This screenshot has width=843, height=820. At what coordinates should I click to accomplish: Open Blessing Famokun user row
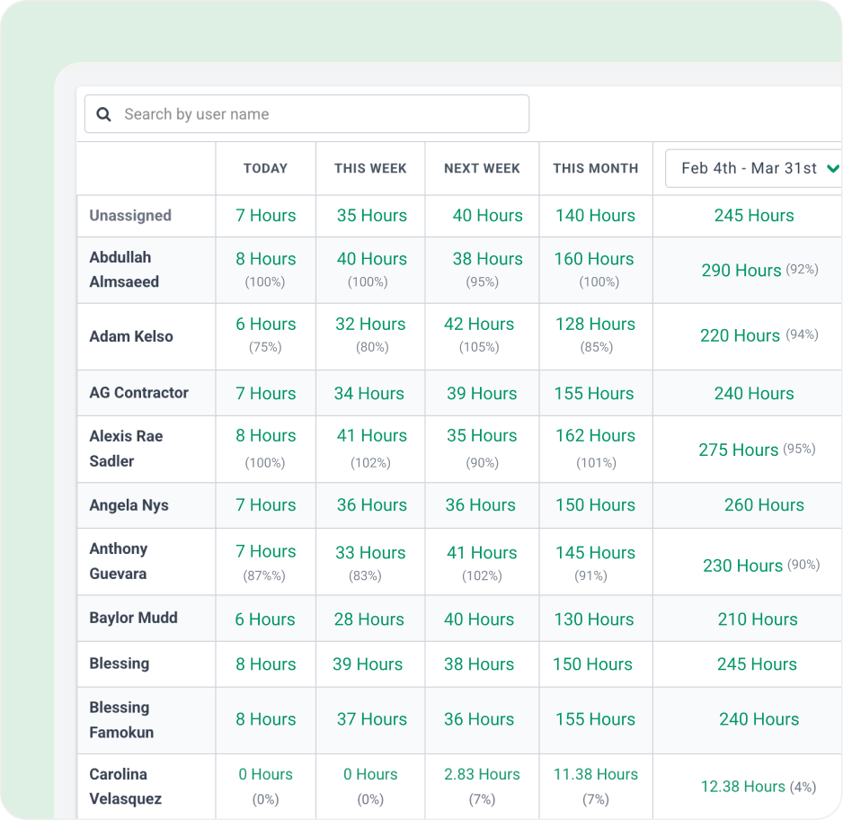121,719
